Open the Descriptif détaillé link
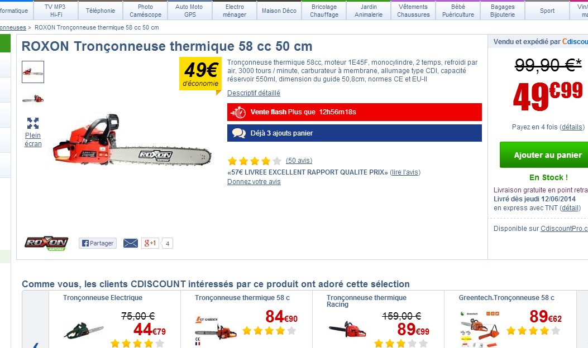Screen dimensions: 588x348 pos(254,93)
